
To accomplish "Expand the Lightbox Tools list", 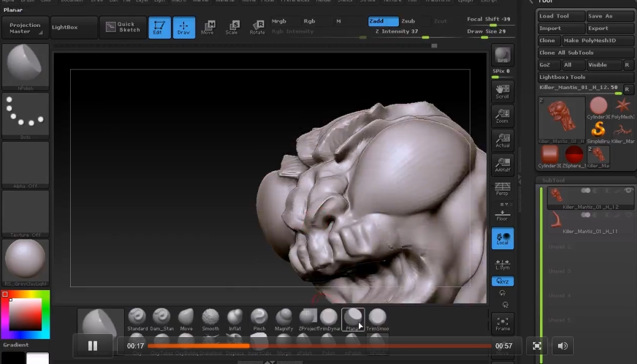I will point(585,77).
